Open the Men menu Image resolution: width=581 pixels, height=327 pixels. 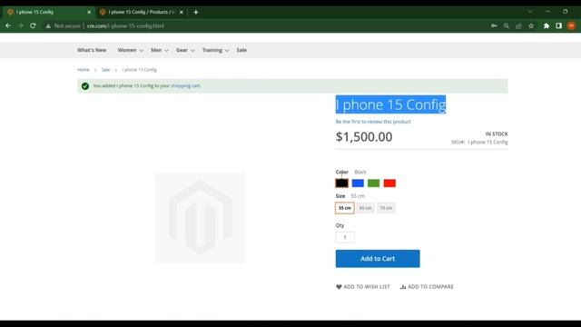pos(156,50)
